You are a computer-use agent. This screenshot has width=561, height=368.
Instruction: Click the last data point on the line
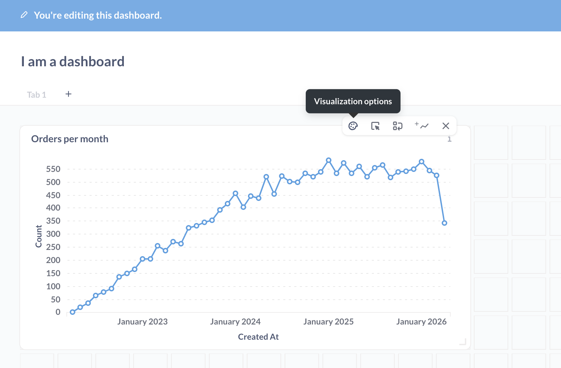click(444, 223)
